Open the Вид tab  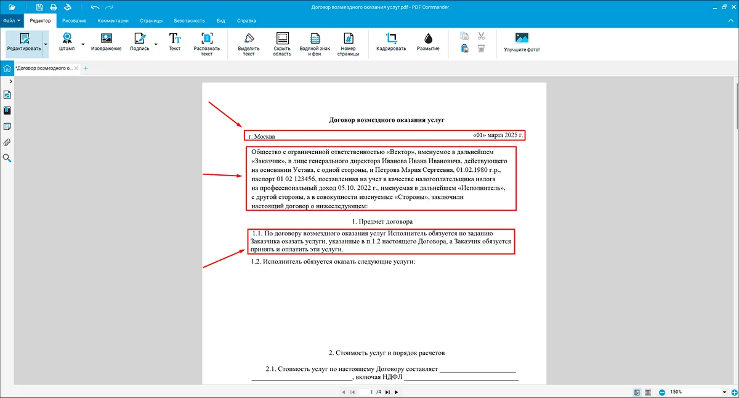pos(220,20)
